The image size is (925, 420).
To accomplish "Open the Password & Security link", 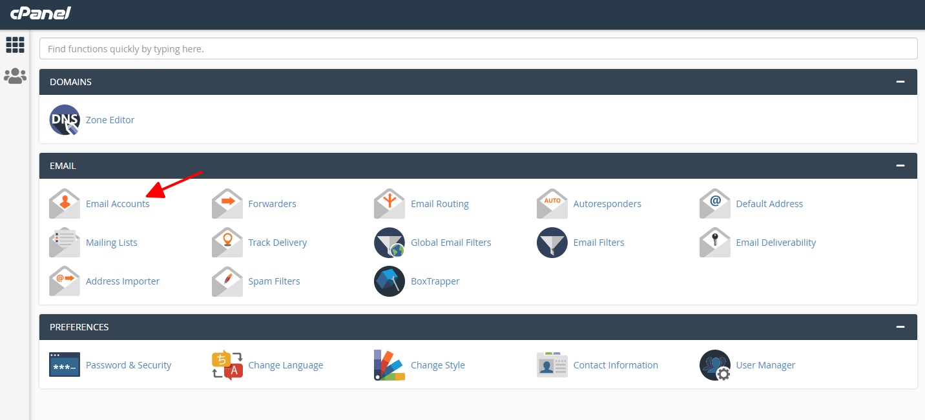I will (x=129, y=365).
